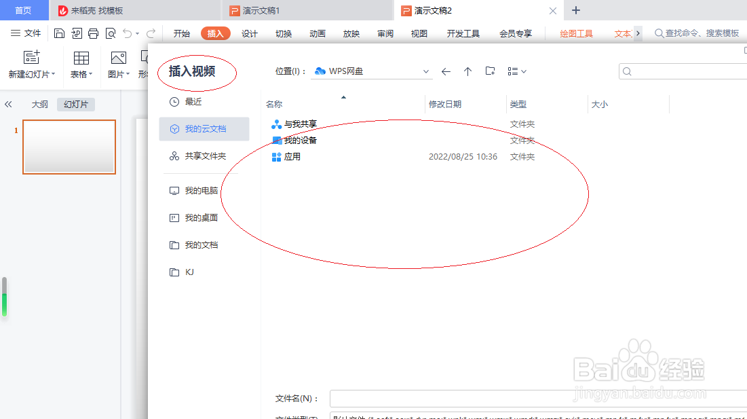Open Print Preview icon

point(110,33)
